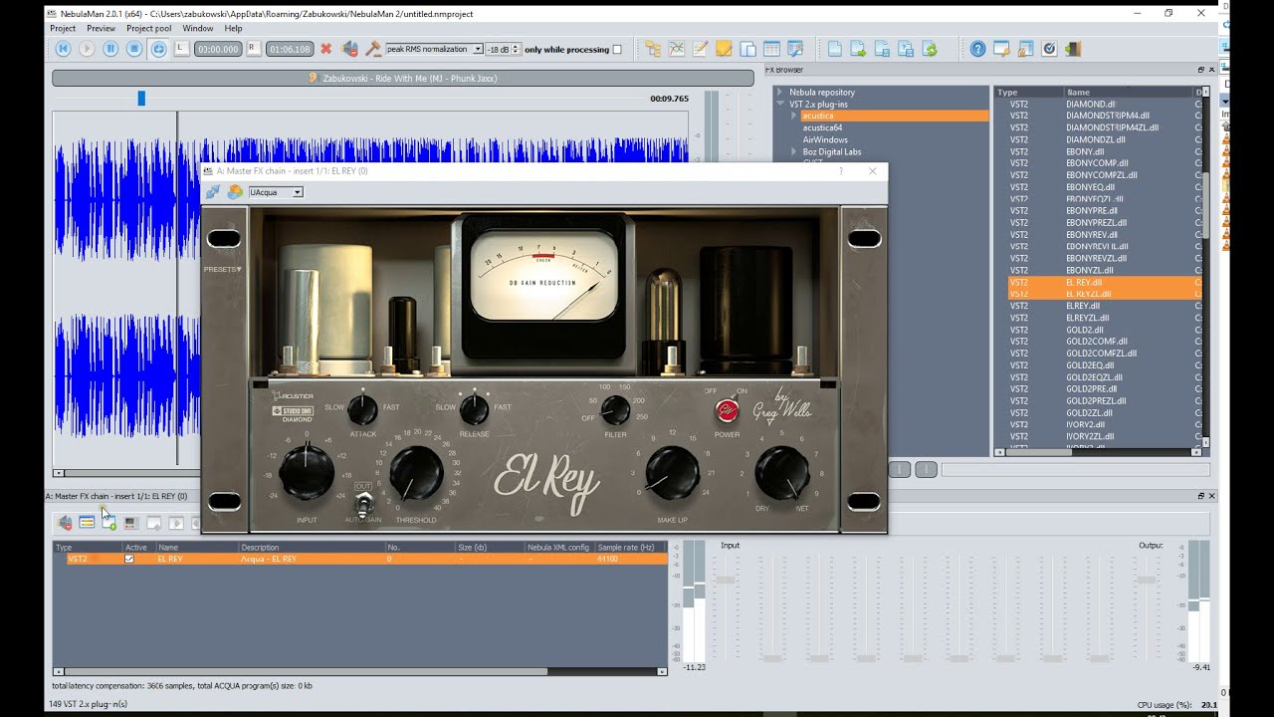Stop playback using the stop button
This screenshot has width=1274, height=717.
tap(134, 49)
